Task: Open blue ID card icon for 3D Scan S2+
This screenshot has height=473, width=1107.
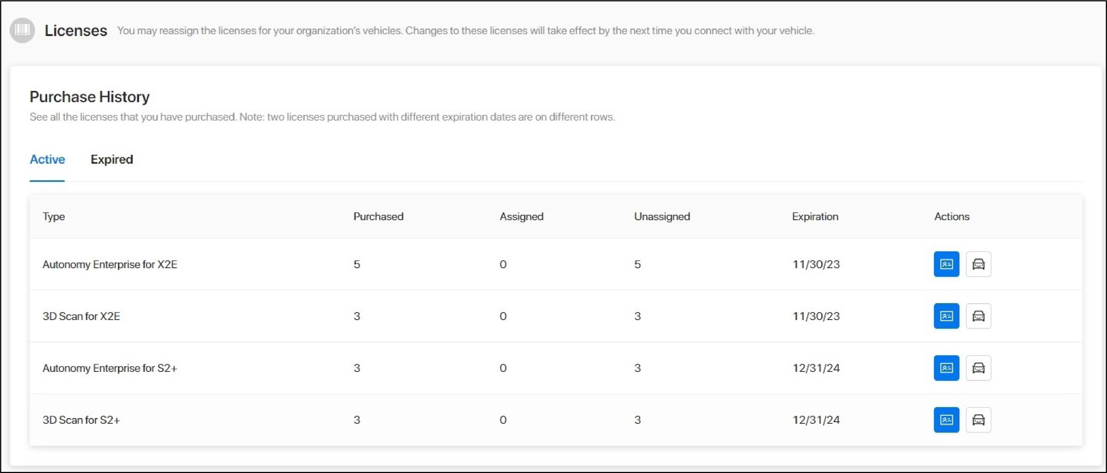Action: (x=946, y=420)
